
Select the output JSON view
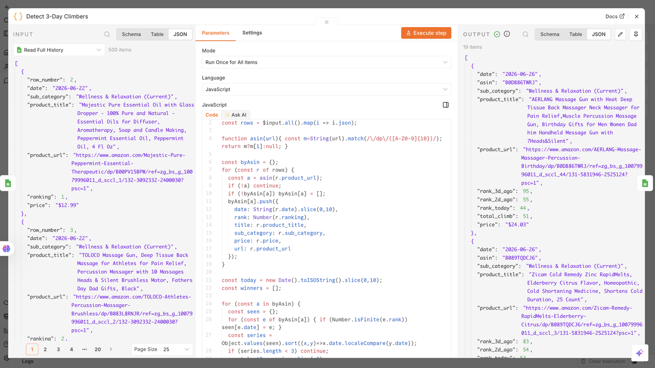coord(599,34)
